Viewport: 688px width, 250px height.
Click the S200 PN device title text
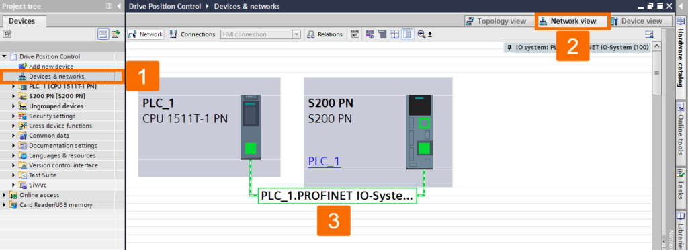(331, 103)
